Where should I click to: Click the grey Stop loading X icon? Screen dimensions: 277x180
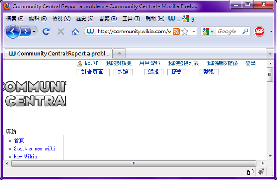(x=61, y=32)
